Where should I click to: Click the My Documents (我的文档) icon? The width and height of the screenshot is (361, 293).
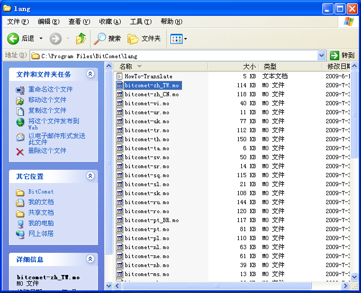[20, 203]
